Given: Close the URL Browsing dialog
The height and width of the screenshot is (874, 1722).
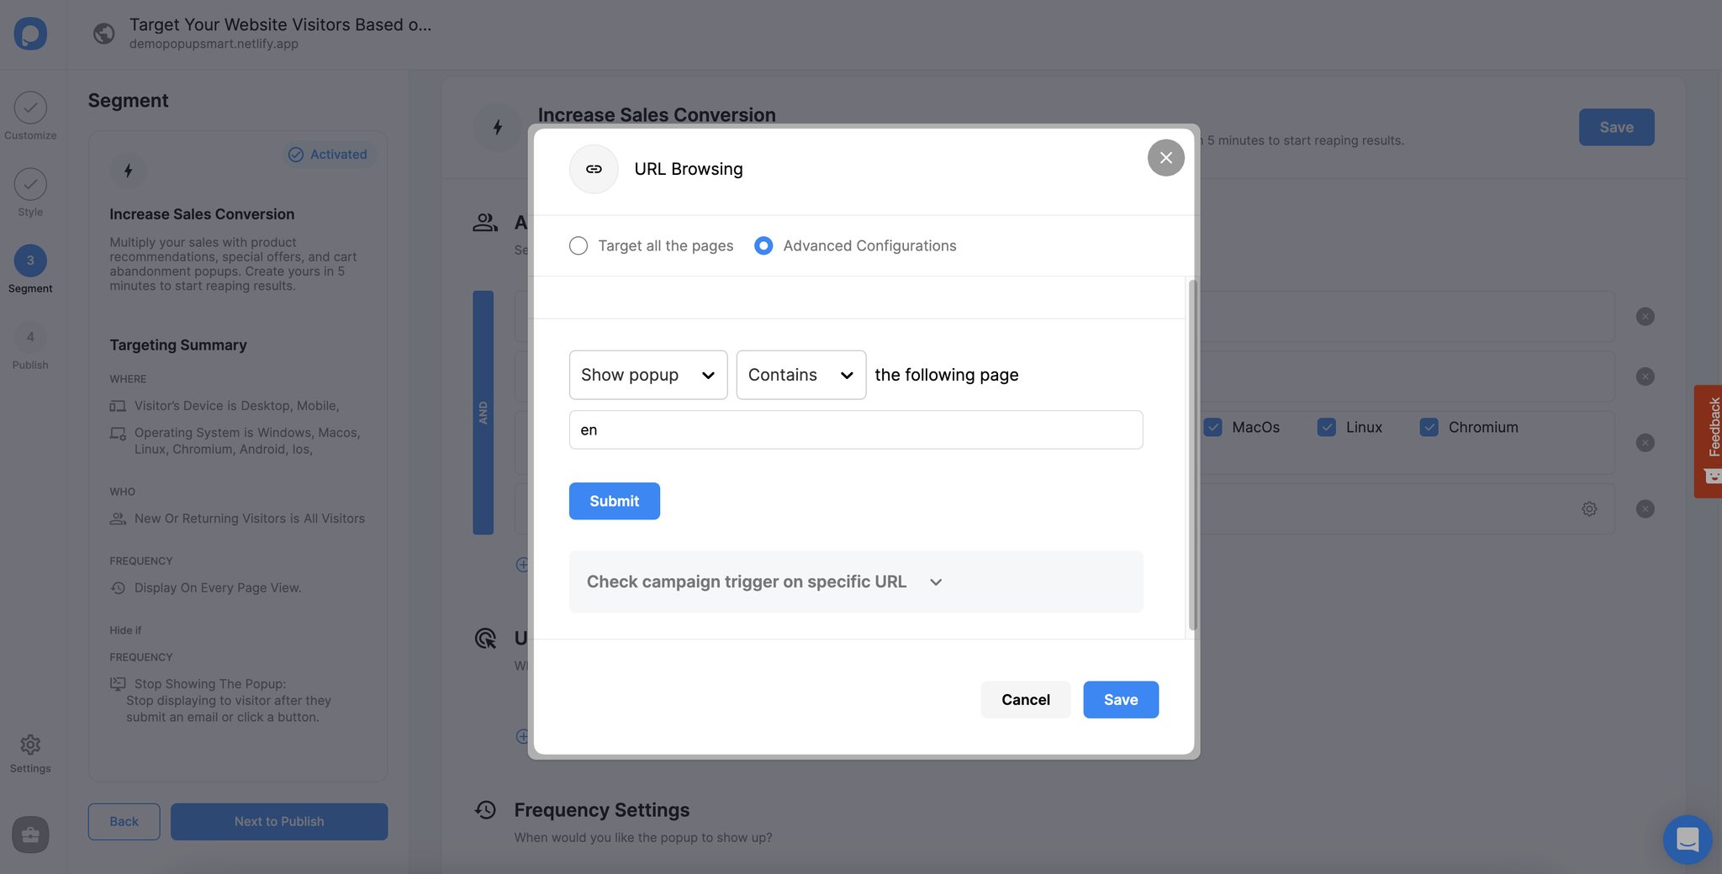Looking at the screenshot, I should pos(1165,157).
